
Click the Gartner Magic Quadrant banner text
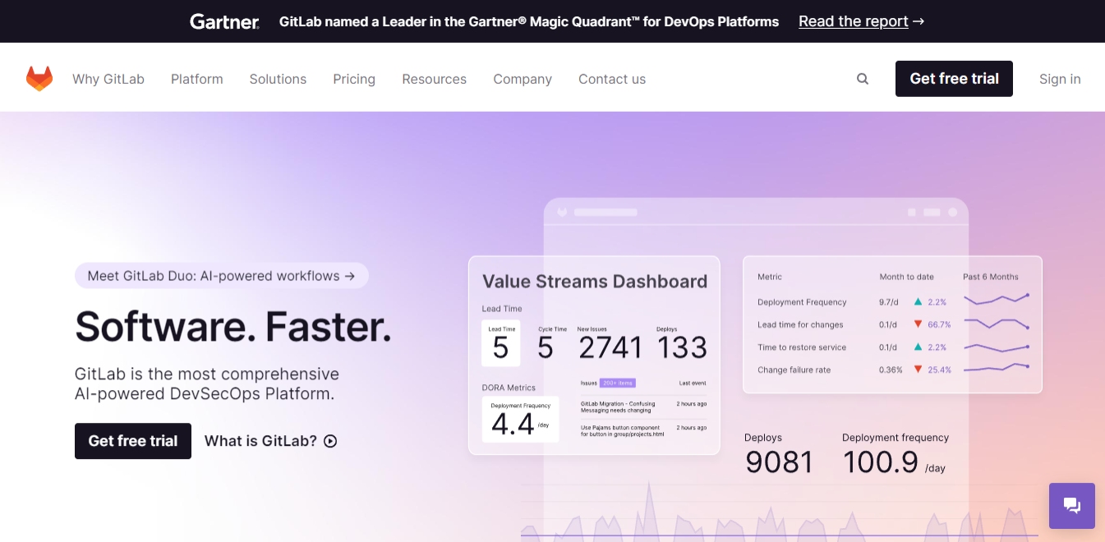coord(529,21)
